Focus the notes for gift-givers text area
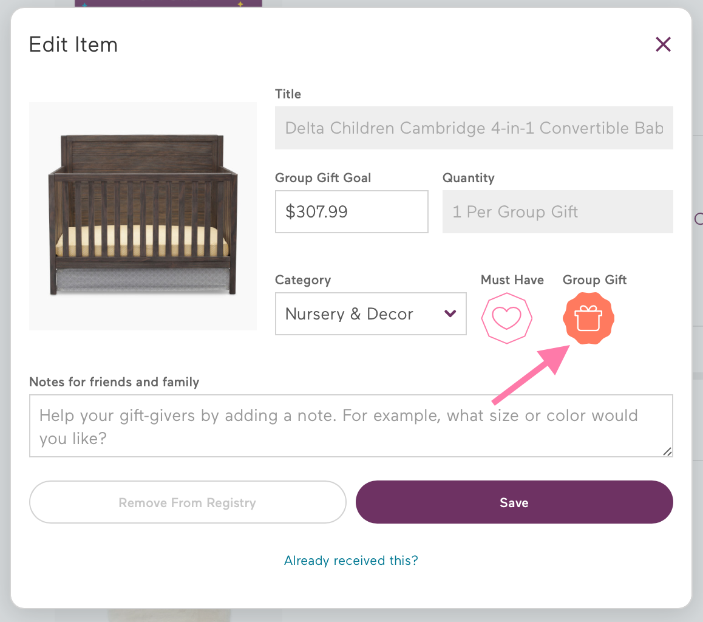 point(351,426)
